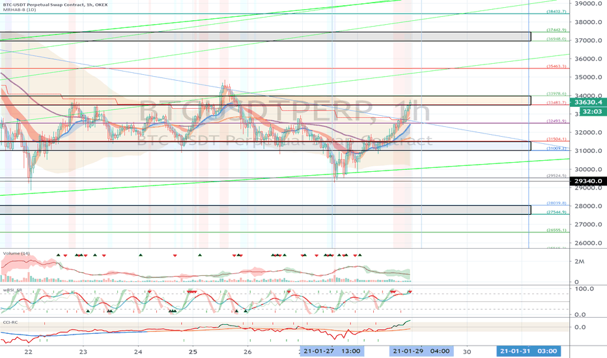Click the green 33630.4 current price label
Image resolution: width=607 pixels, height=358 pixels.
tap(588, 102)
